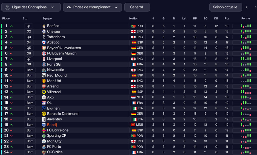
Task: Click the Netherlands flag beside Ajax
Action: coord(134,97)
